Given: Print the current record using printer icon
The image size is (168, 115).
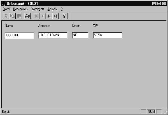Looking at the screenshot, I should (x=27, y=16).
